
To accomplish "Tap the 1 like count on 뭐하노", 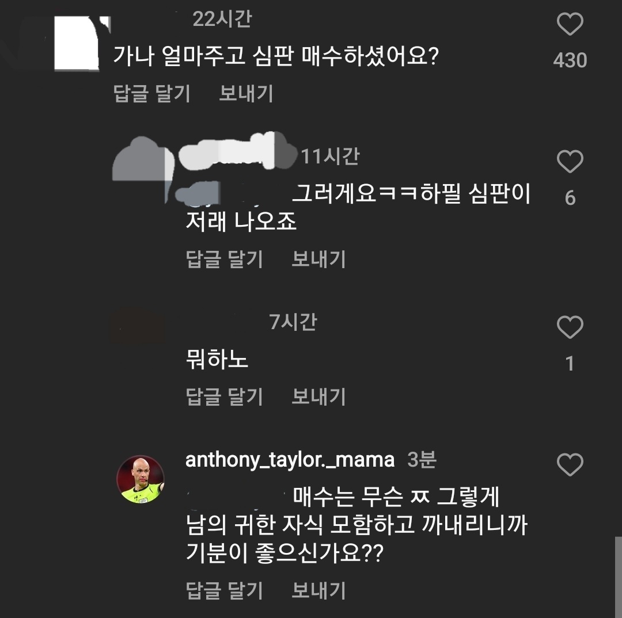I will (570, 364).
